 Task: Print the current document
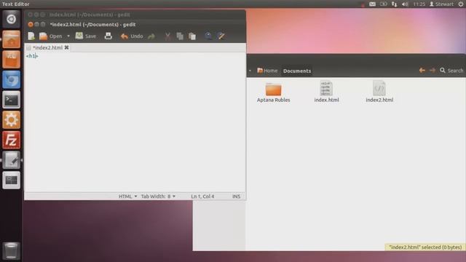(108, 36)
